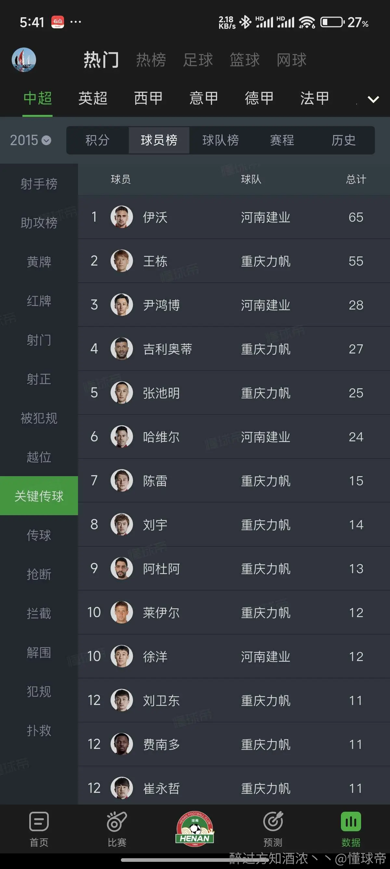This screenshot has height=869, width=390.
Task: Open 王栋's player photo
Action: [122, 261]
